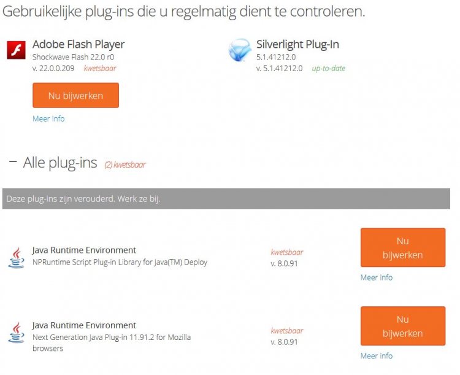Open Meer info for Next Generation Java Plug-in
Image resolution: width=460 pixels, height=375 pixels.
pos(376,356)
